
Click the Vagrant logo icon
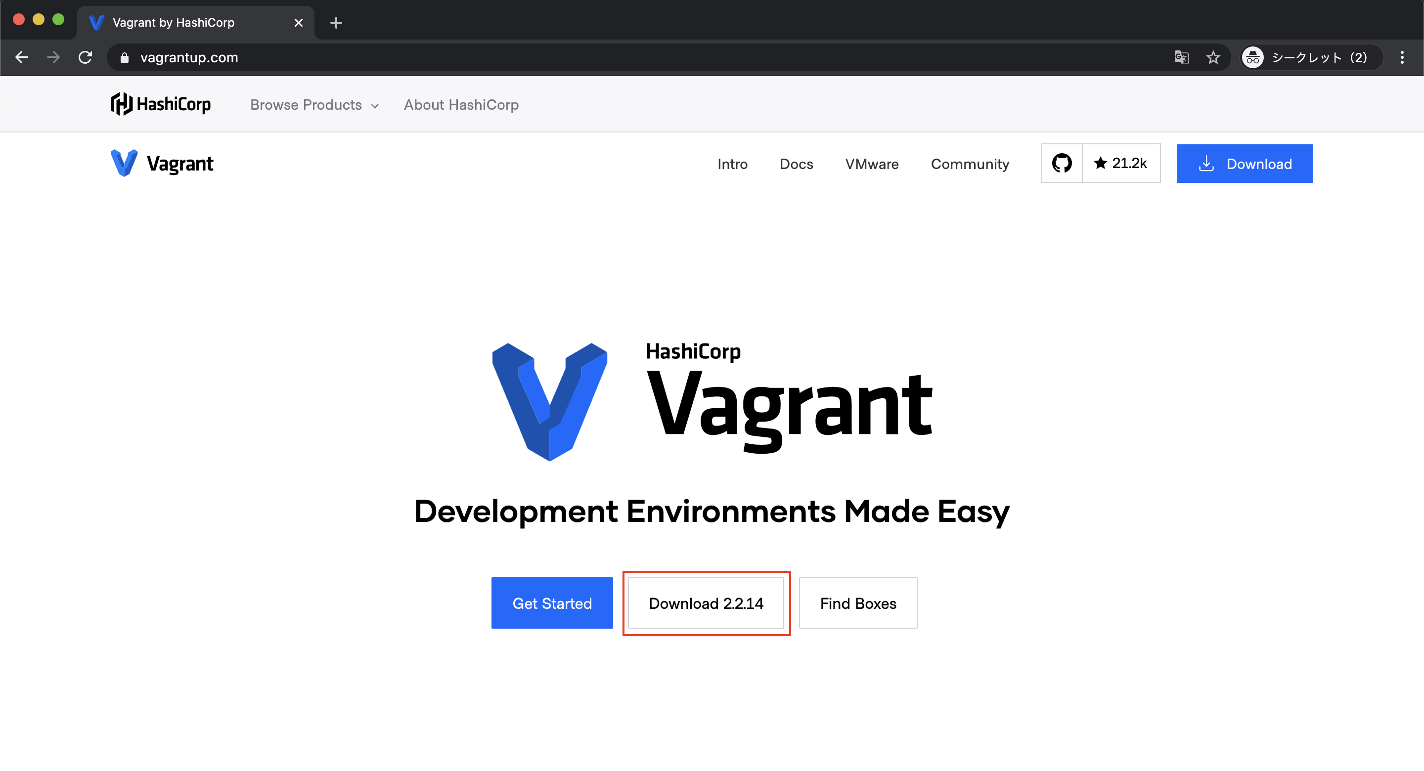click(x=125, y=163)
